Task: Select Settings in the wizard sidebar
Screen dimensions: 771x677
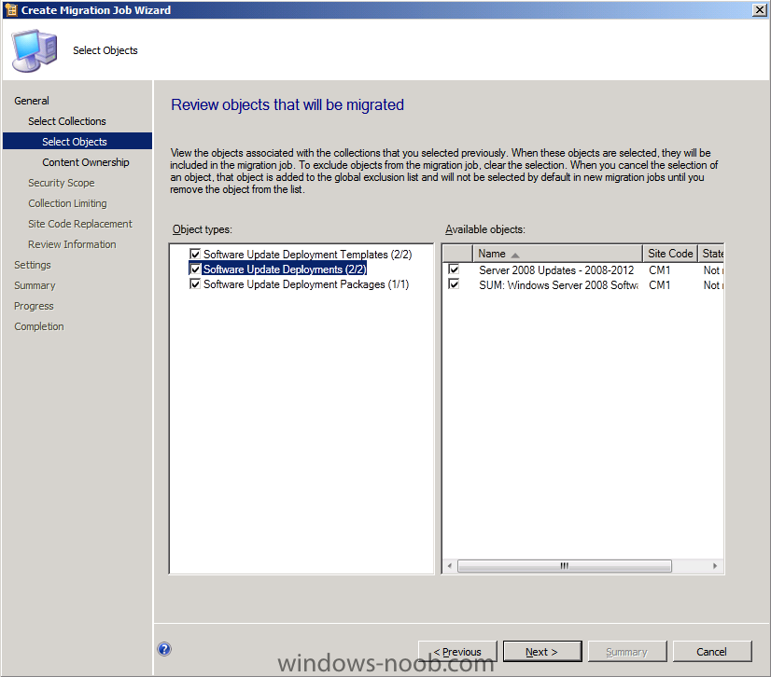Action: click(x=33, y=265)
